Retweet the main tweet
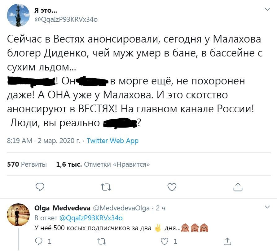This screenshot has height=252, width=277. point(106,187)
